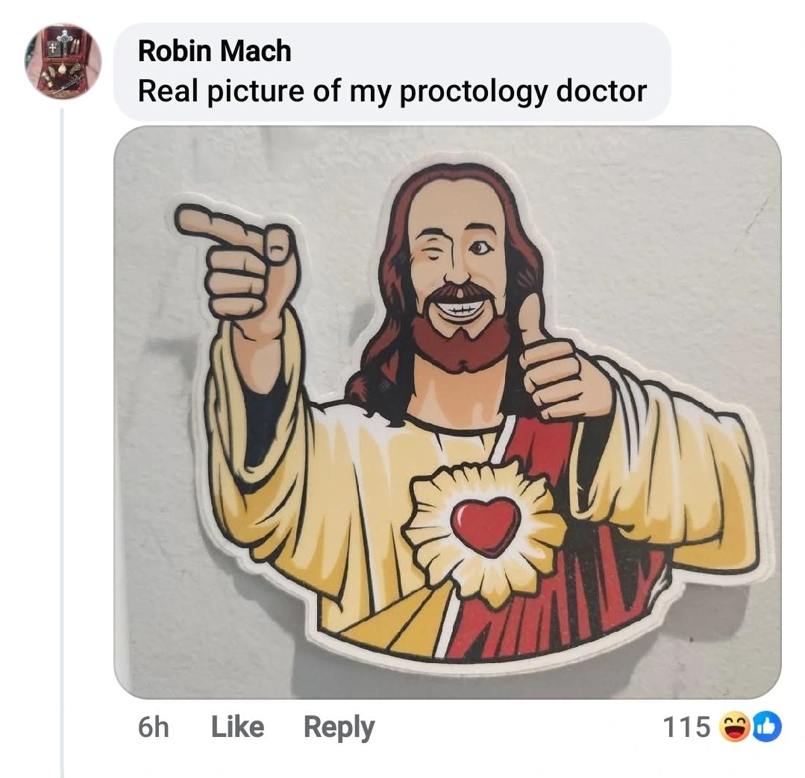Click the blue thumbs-up reaction icon
Viewport: 805px width, 778px height.
point(766,727)
